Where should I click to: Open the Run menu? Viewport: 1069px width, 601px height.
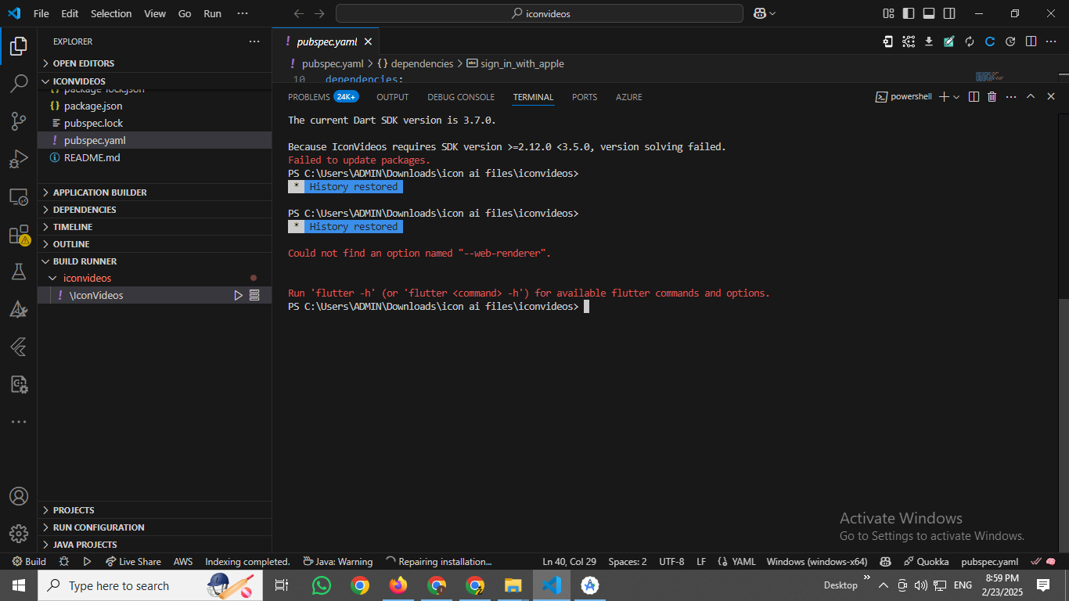tap(212, 13)
